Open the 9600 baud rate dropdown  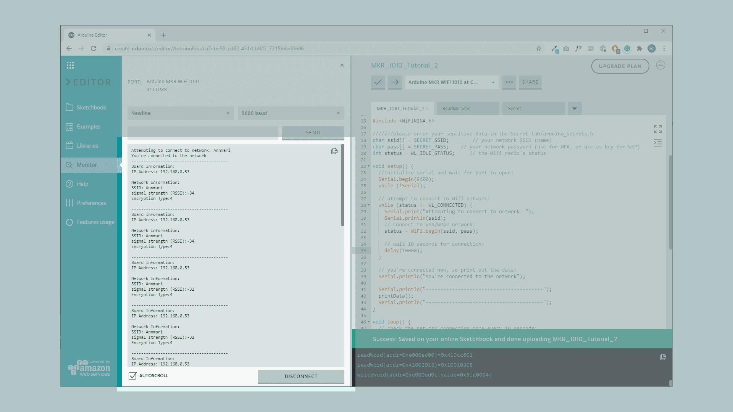pyautogui.click(x=291, y=113)
